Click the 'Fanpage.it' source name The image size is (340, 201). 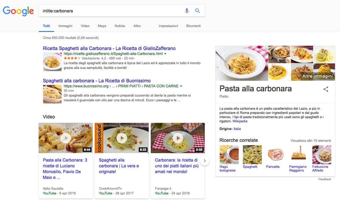pyautogui.click(x=163, y=188)
